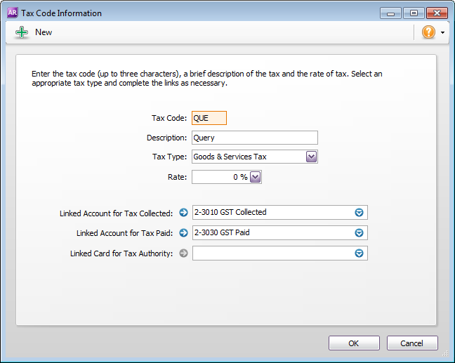This screenshot has height=363, width=455.
Task: Click blue arrow beside Tax Paid account
Action: tap(183, 232)
